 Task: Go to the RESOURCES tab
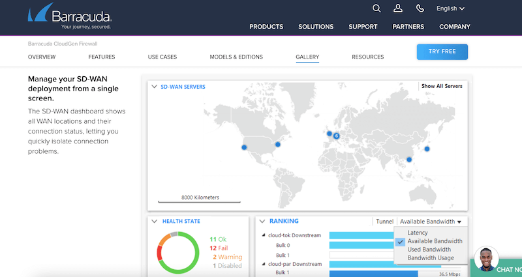coord(368,57)
